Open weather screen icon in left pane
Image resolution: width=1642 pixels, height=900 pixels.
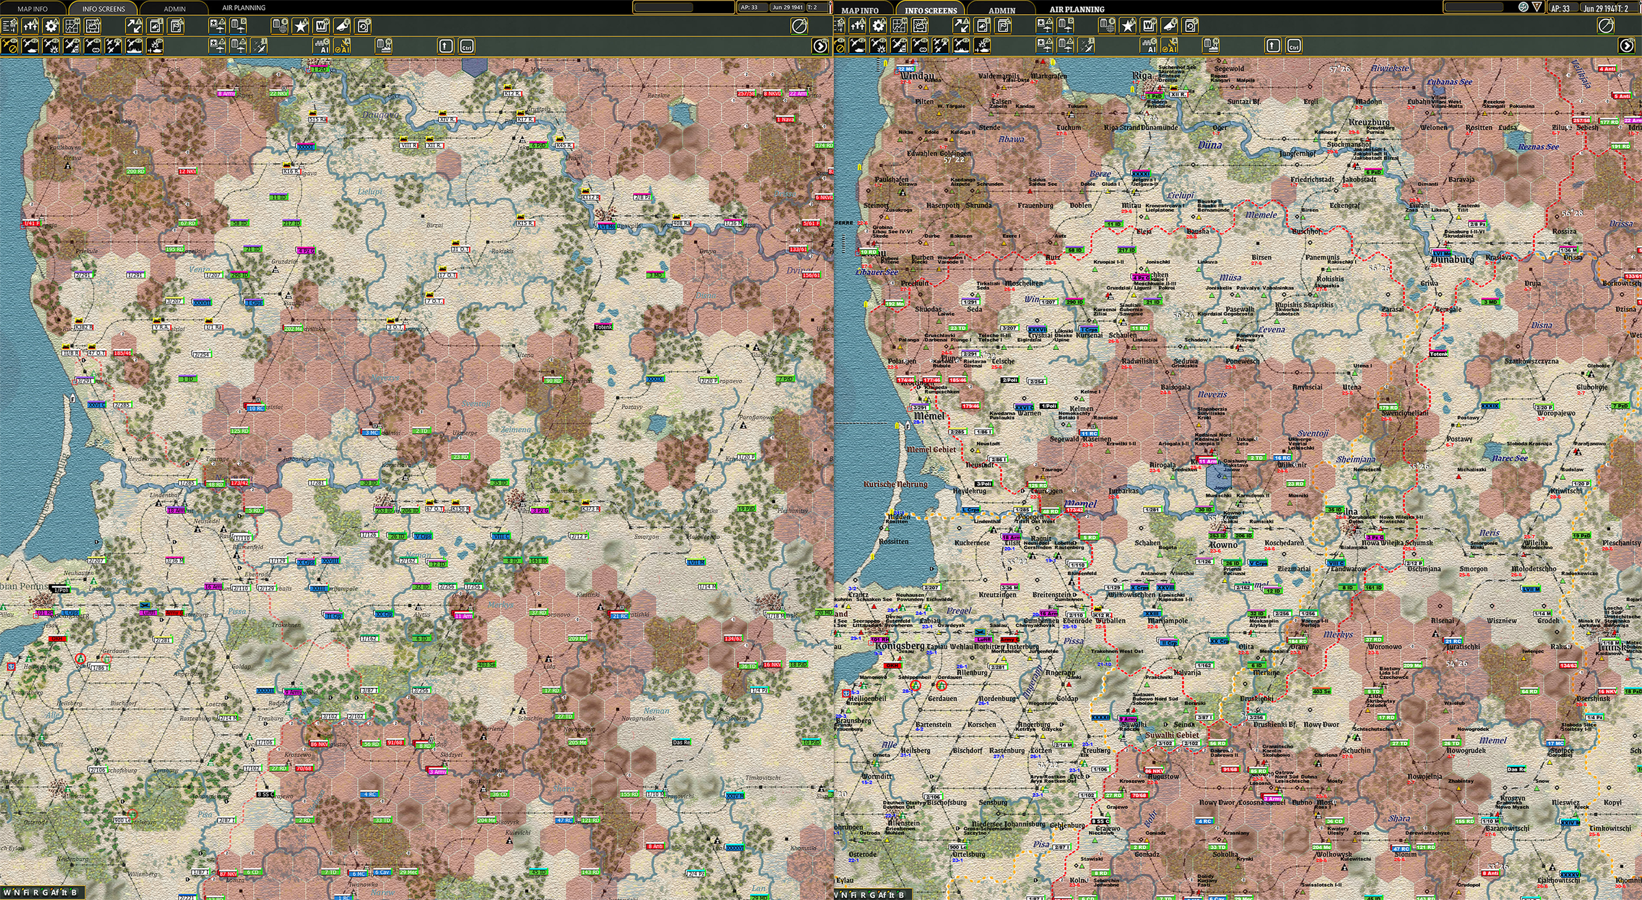tap(93, 26)
